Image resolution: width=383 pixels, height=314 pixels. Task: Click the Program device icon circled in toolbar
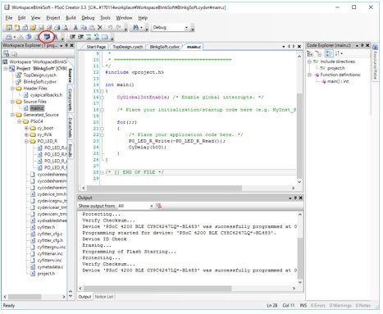coord(47,37)
